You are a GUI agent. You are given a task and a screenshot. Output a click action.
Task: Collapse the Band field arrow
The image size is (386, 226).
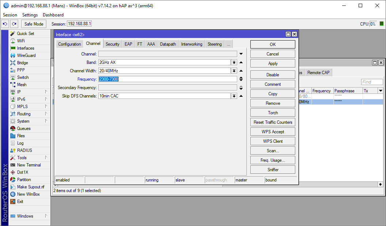[x=241, y=62]
